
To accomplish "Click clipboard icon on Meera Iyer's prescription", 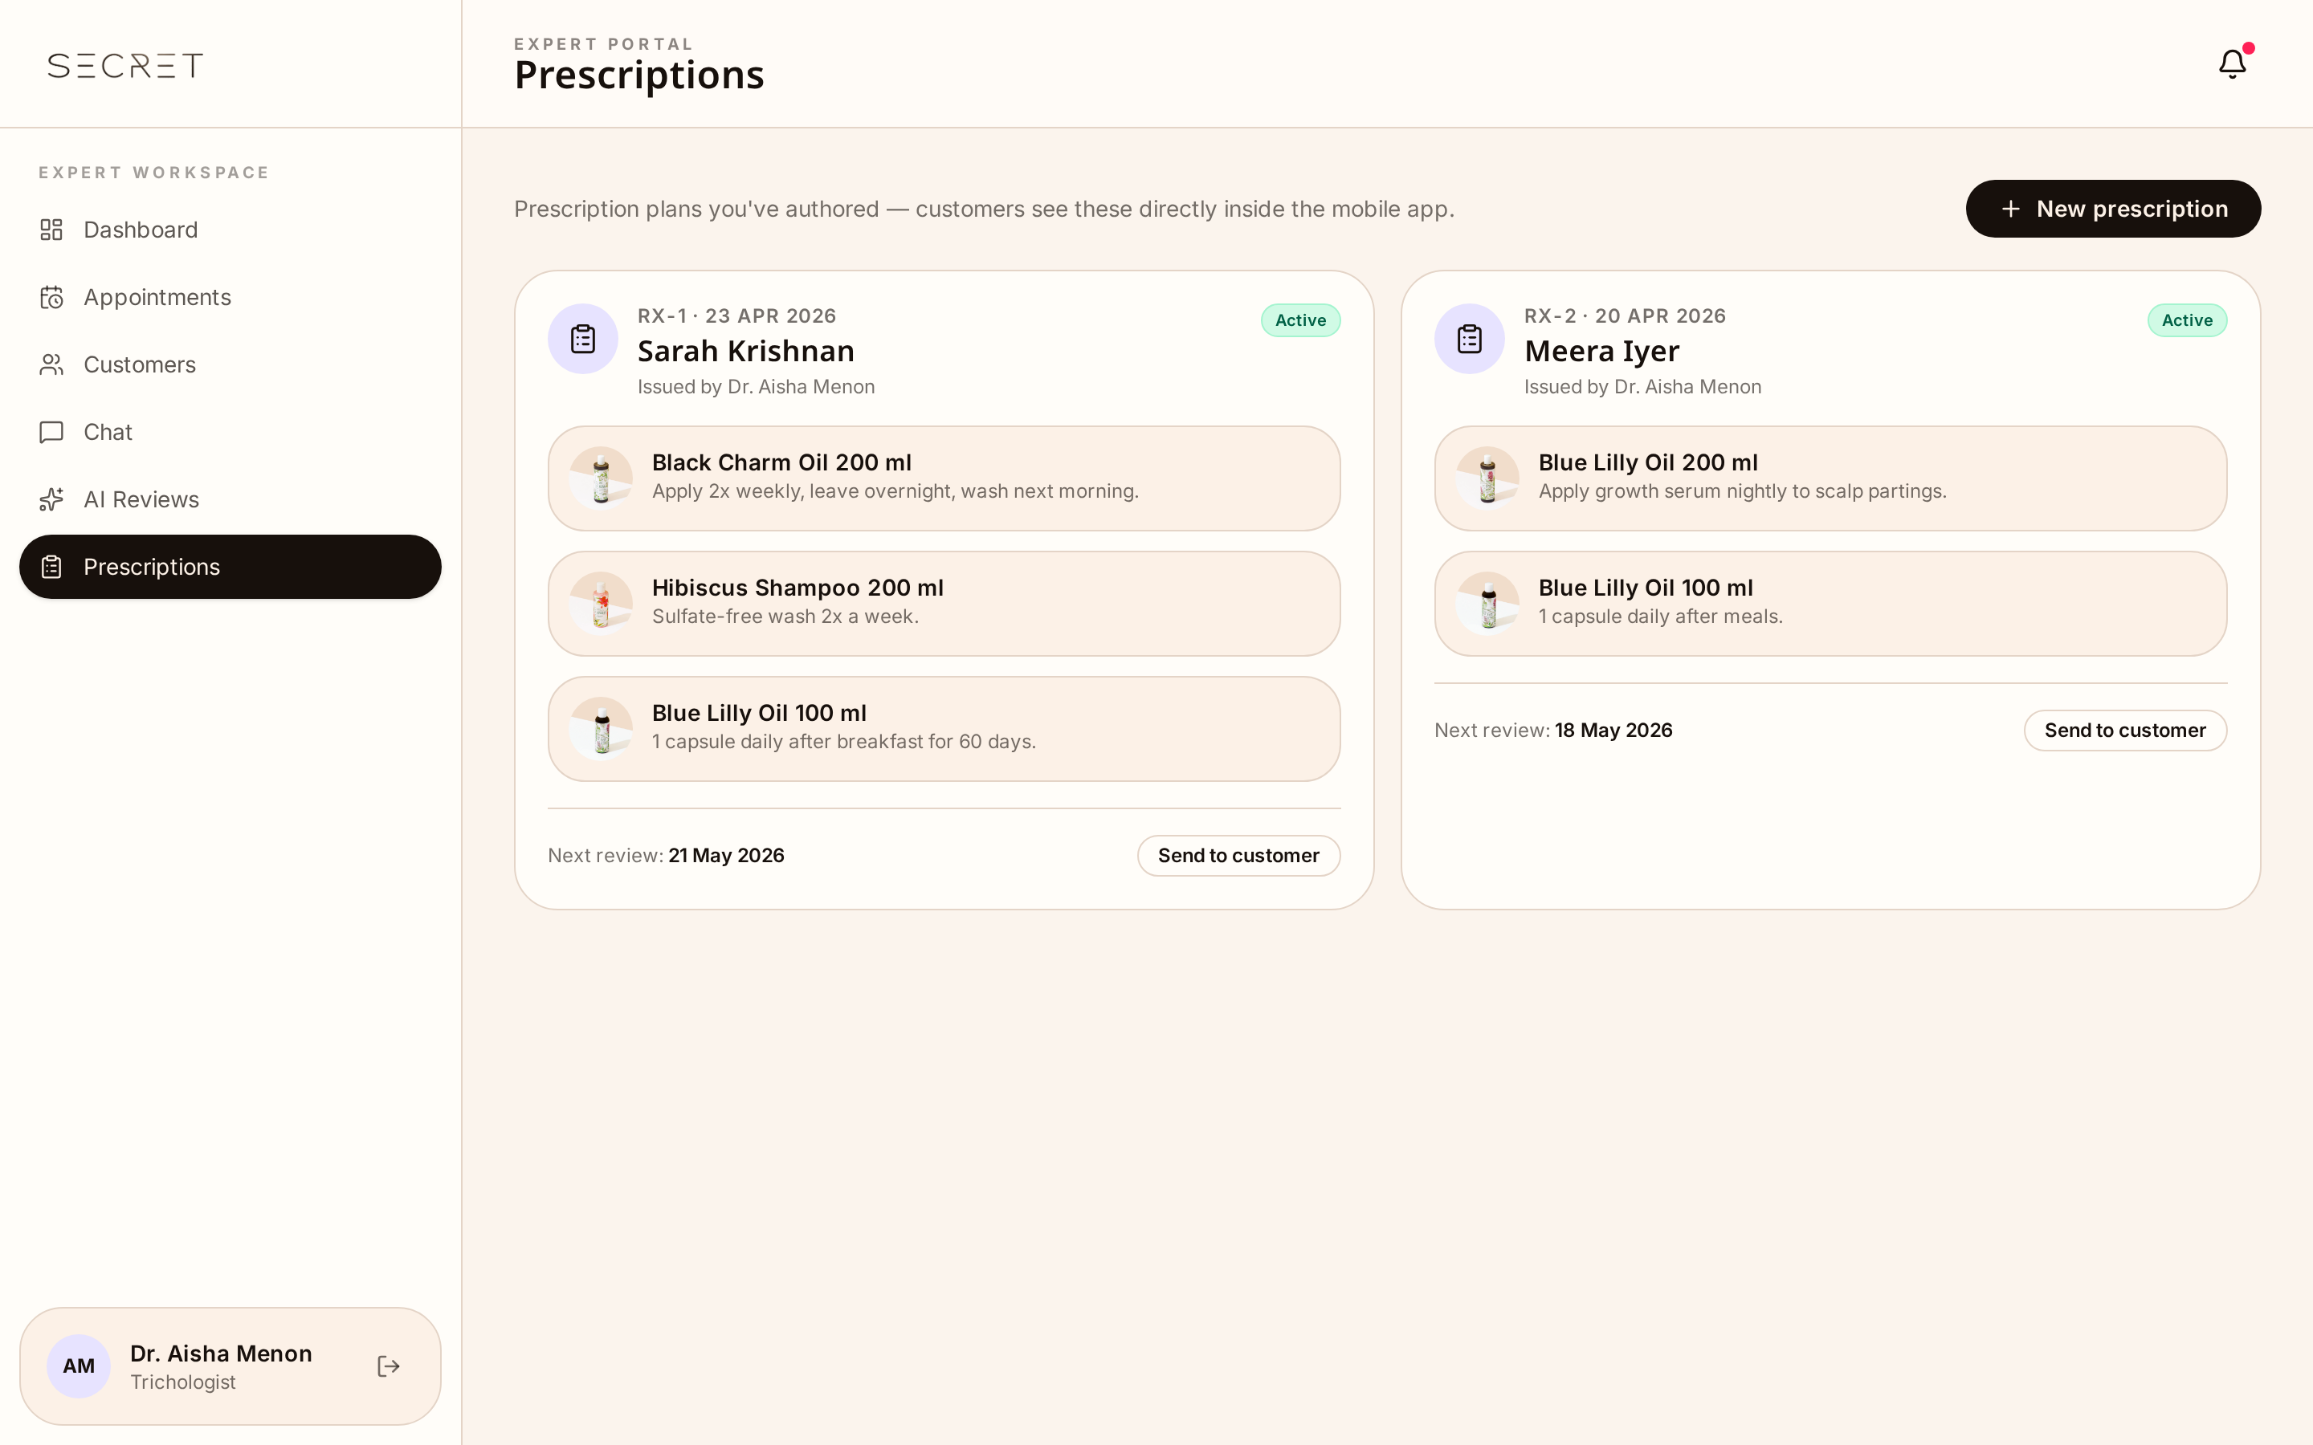I will click(1469, 338).
